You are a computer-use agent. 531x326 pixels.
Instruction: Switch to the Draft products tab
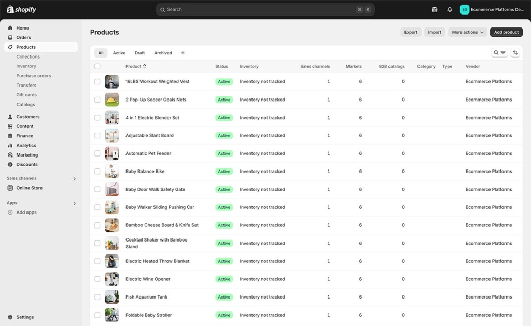[x=140, y=52]
